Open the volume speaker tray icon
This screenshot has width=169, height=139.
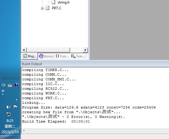9,107
